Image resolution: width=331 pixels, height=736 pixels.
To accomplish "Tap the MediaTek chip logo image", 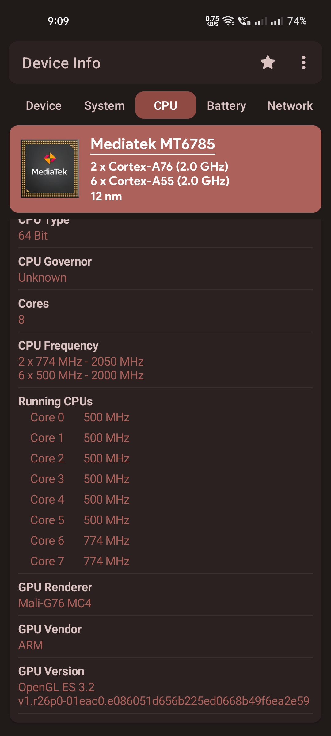I will [x=50, y=169].
